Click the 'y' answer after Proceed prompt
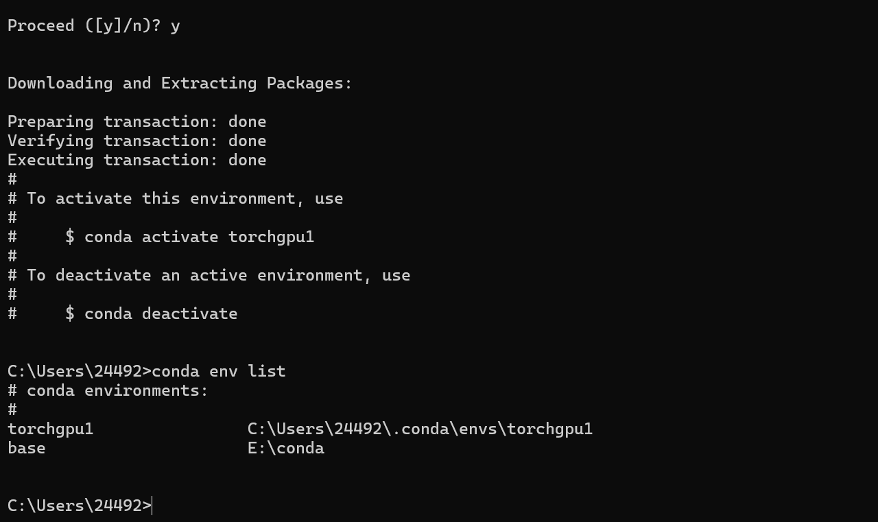878x522 pixels. click(175, 25)
